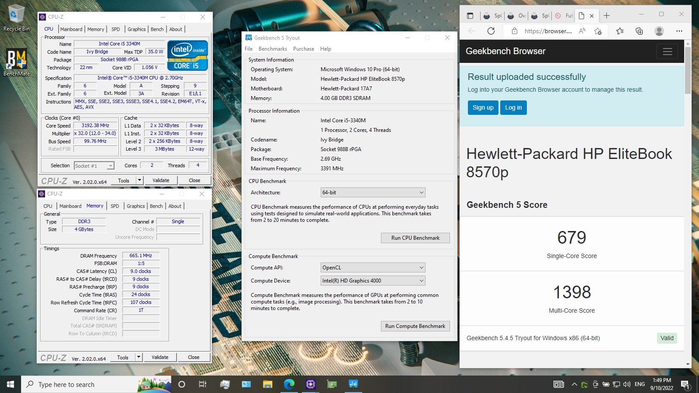Open Cortana circle icon on taskbar
Viewport: 699px width, 393px height.
tap(182, 384)
